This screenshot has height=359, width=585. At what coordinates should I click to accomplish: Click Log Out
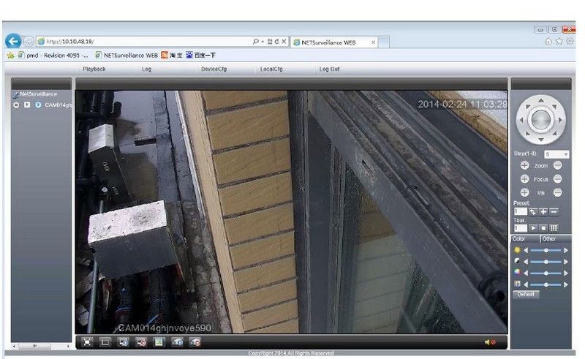(330, 69)
